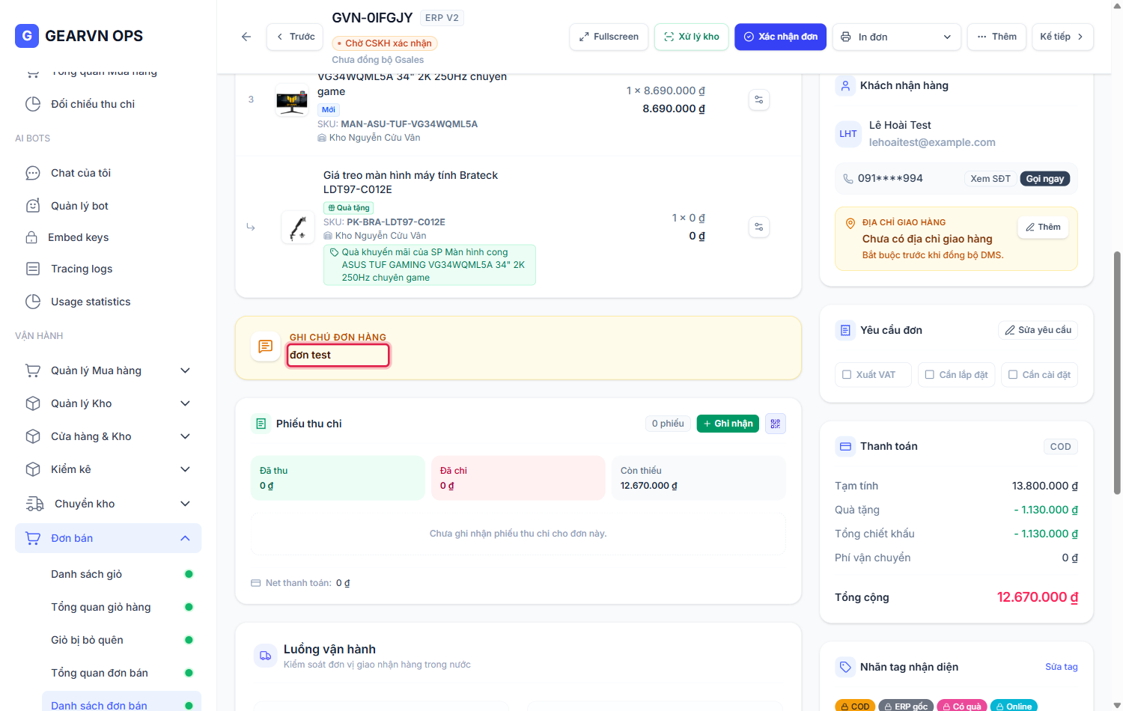Click the Fullscreen button
This screenshot has height=711, width=1123.
click(609, 37)
